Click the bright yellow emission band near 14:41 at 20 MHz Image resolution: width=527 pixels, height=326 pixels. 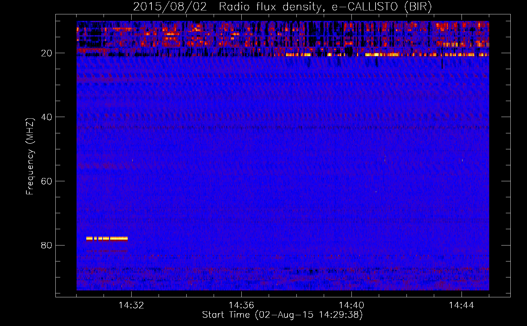382,54
